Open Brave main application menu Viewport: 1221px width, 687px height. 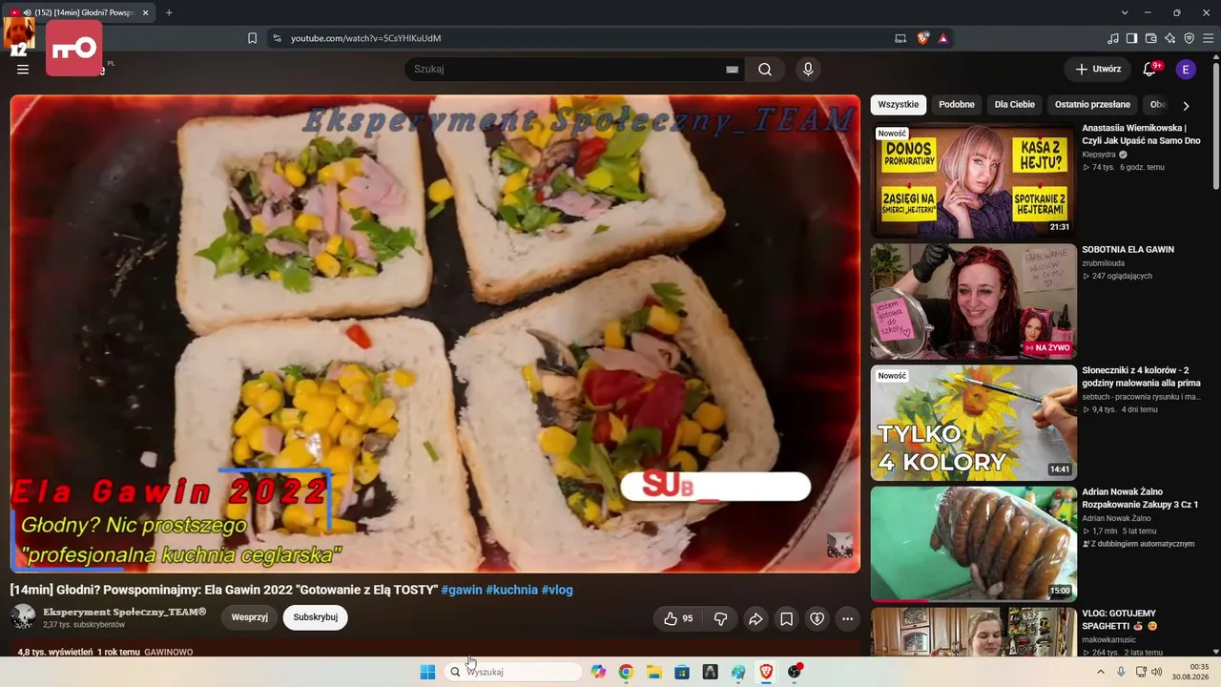(1208, 38)
